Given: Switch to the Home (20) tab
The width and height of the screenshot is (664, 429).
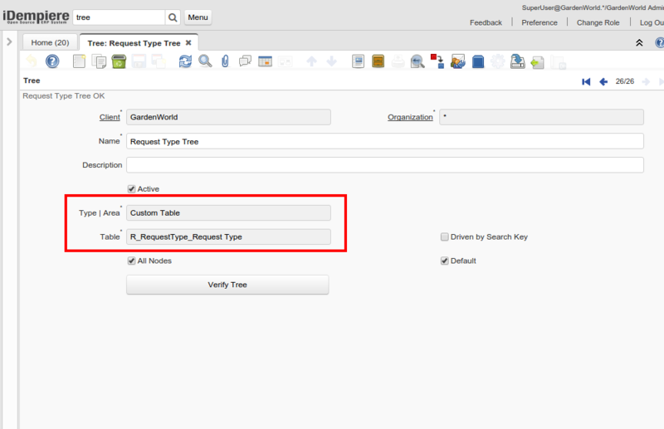Looking at the screenshot, I should 49,42.
